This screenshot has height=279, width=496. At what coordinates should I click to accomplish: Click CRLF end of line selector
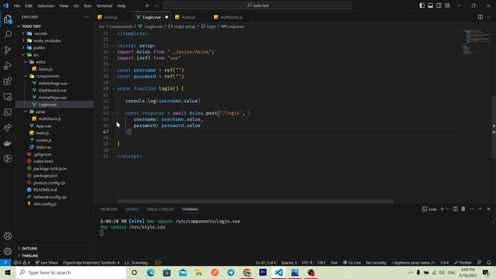(x=322, y=263)
